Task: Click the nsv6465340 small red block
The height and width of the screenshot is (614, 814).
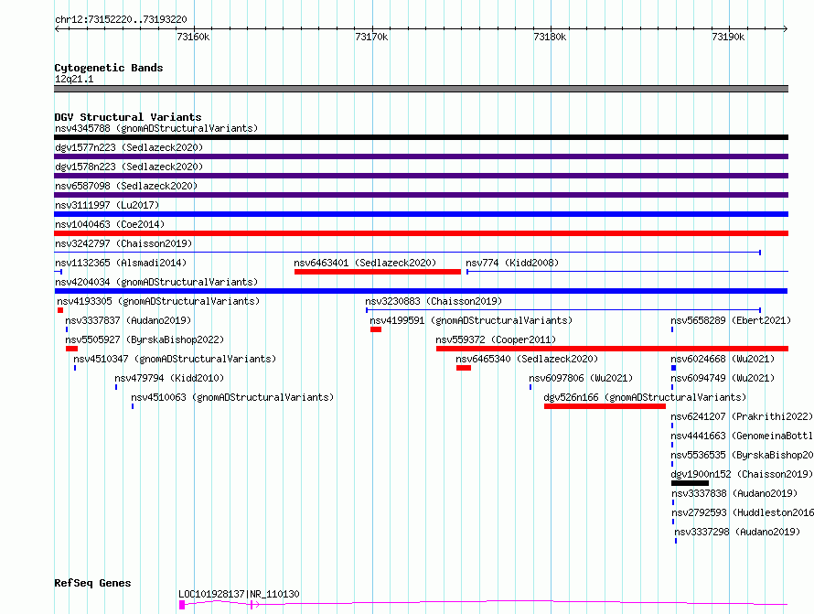Action: [464, 368]
